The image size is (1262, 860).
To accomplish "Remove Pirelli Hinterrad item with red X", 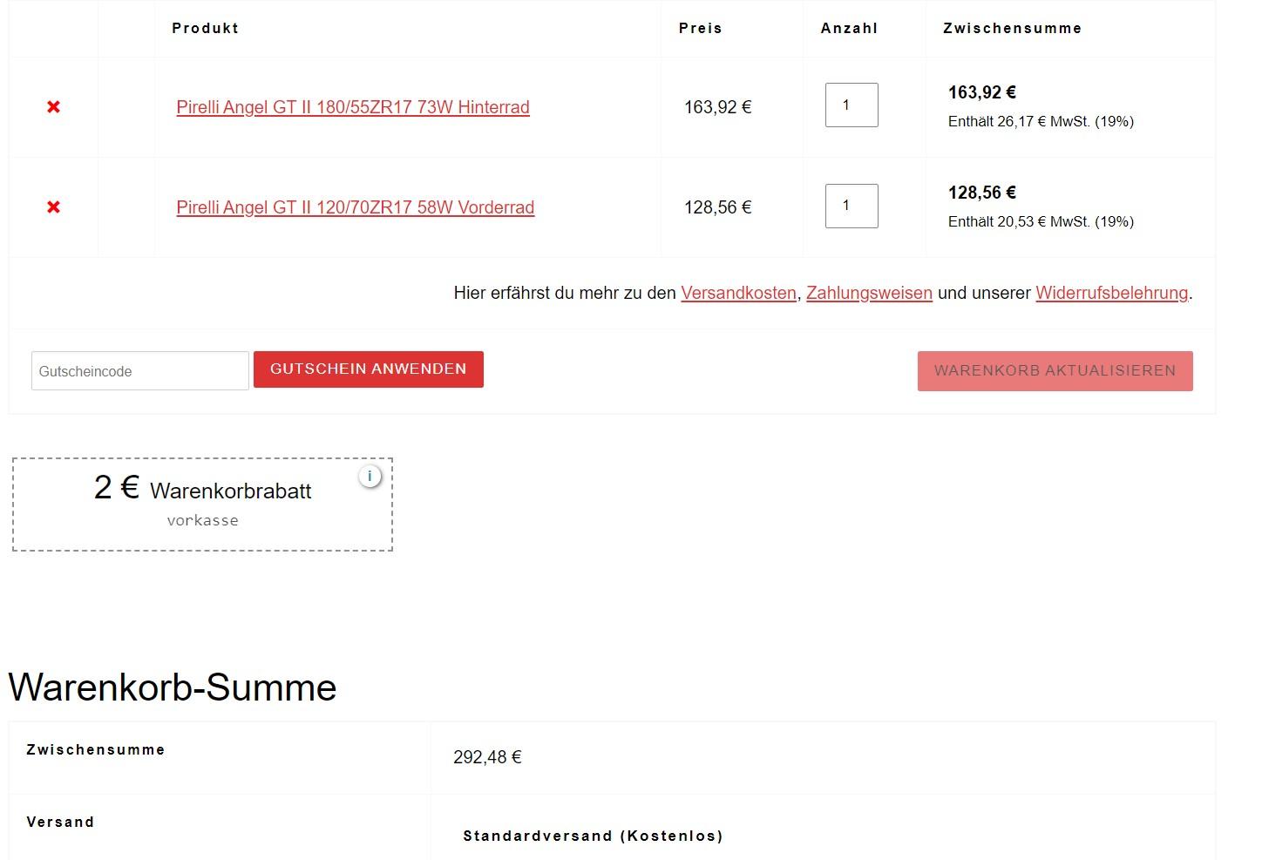I will click(53, 107).
